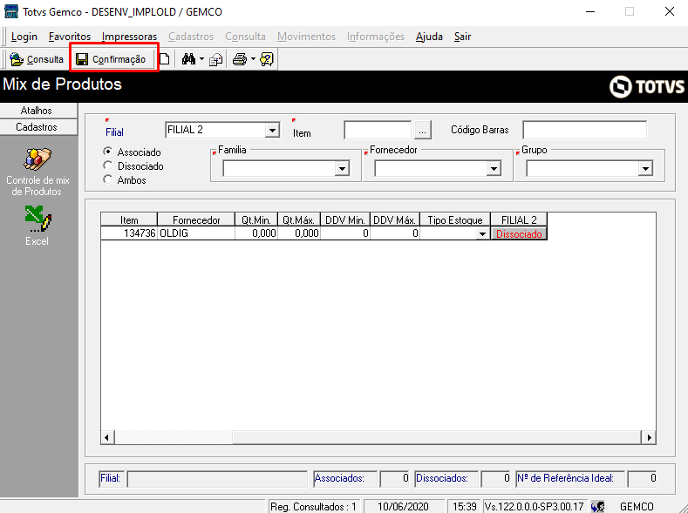The image size is (688, 513).
Task: Click the Filial summary field at bottom
Action: (x=217, y=479)
